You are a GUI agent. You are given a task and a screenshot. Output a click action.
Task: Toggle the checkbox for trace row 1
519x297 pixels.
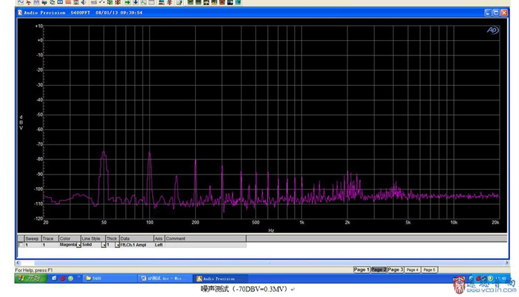[21, 245]
